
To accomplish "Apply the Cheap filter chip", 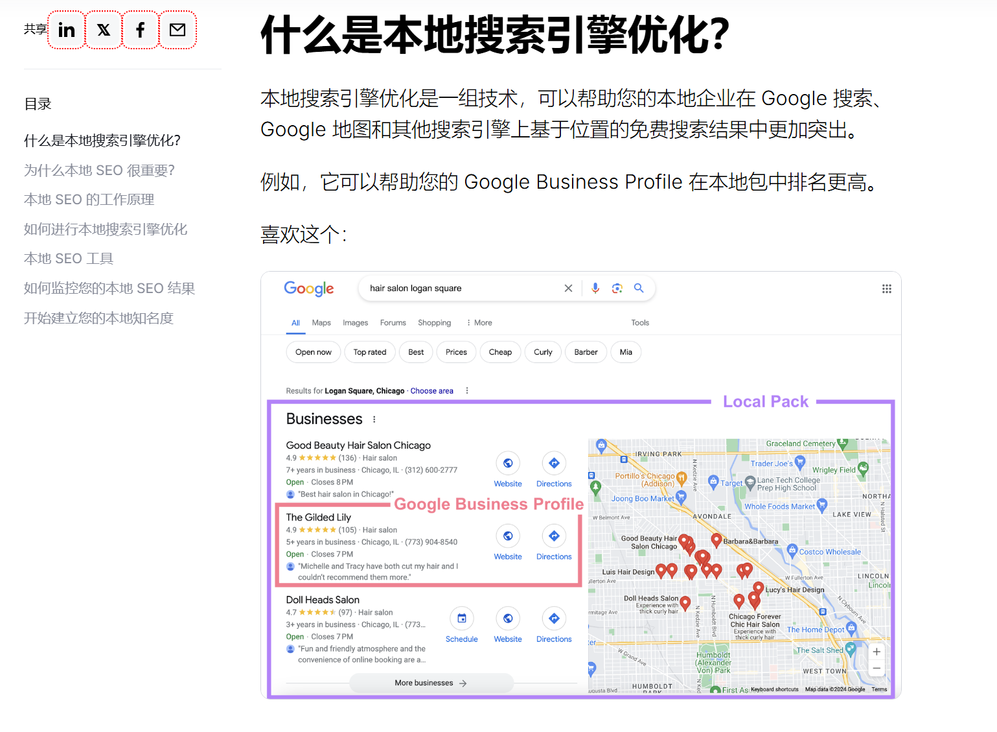I will [x=500, y=352].
